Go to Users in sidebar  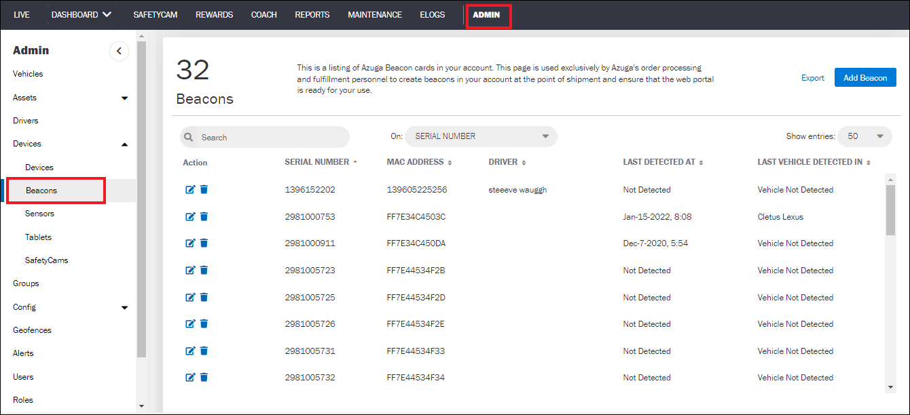[x=23, y=377]
